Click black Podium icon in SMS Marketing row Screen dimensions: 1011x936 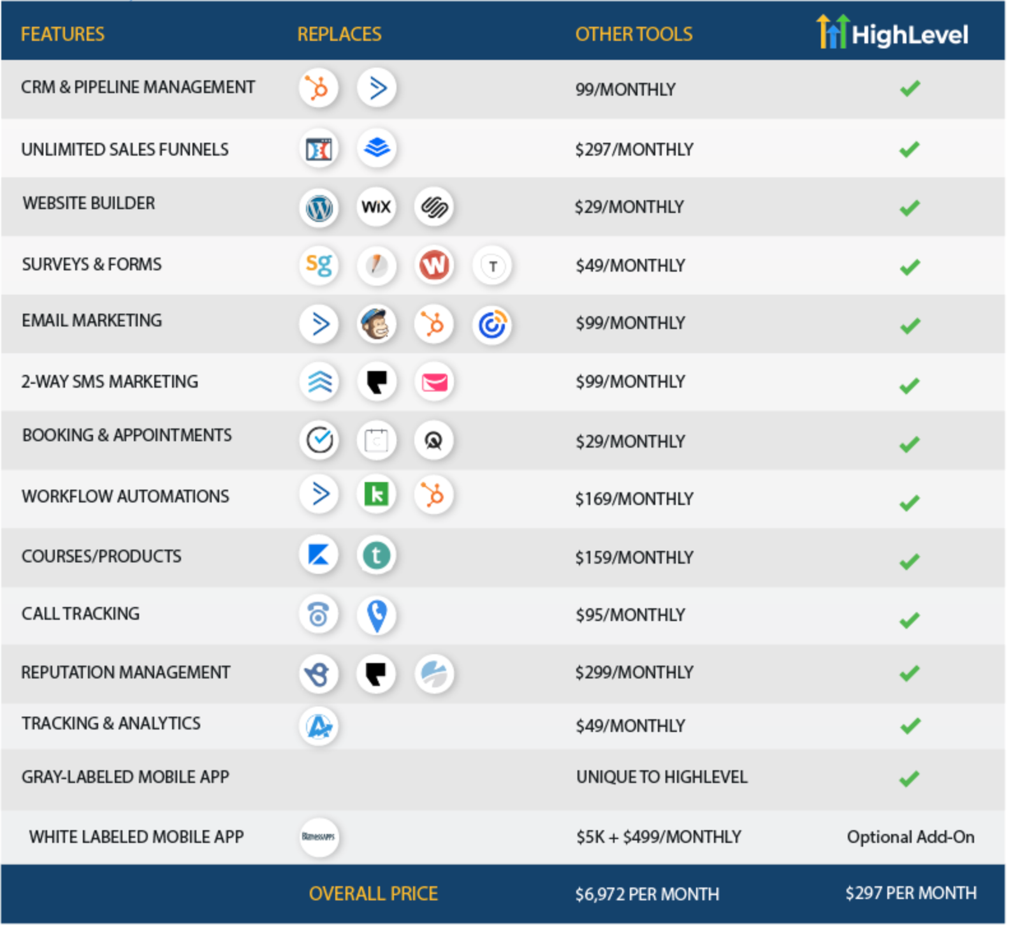[376, 382]
